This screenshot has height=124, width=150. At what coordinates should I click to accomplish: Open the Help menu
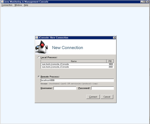coord(26,5)
